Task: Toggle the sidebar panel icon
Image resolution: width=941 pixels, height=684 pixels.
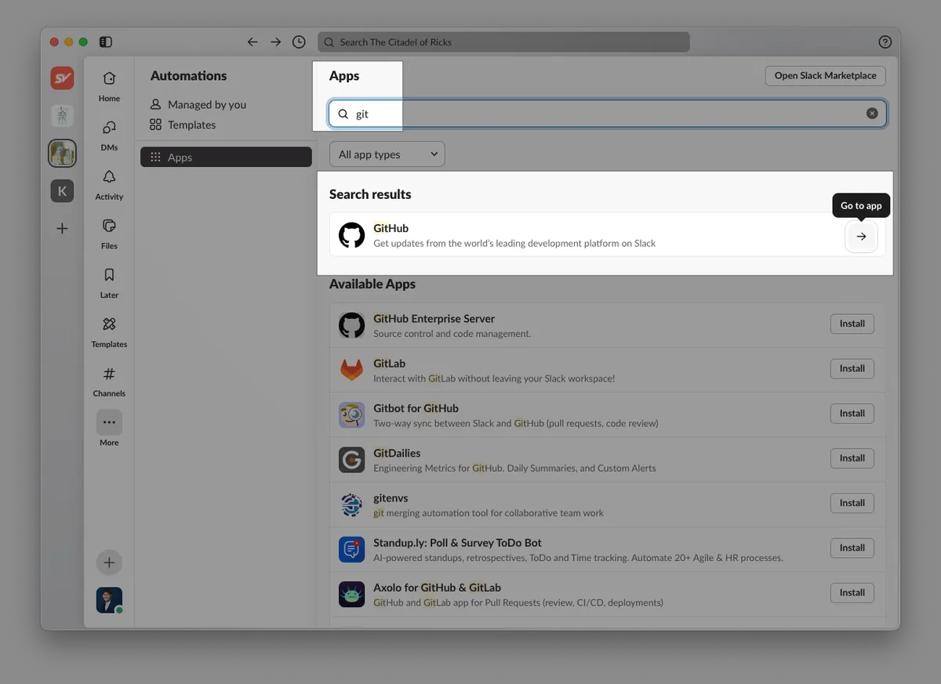Action: pos(106,42)
